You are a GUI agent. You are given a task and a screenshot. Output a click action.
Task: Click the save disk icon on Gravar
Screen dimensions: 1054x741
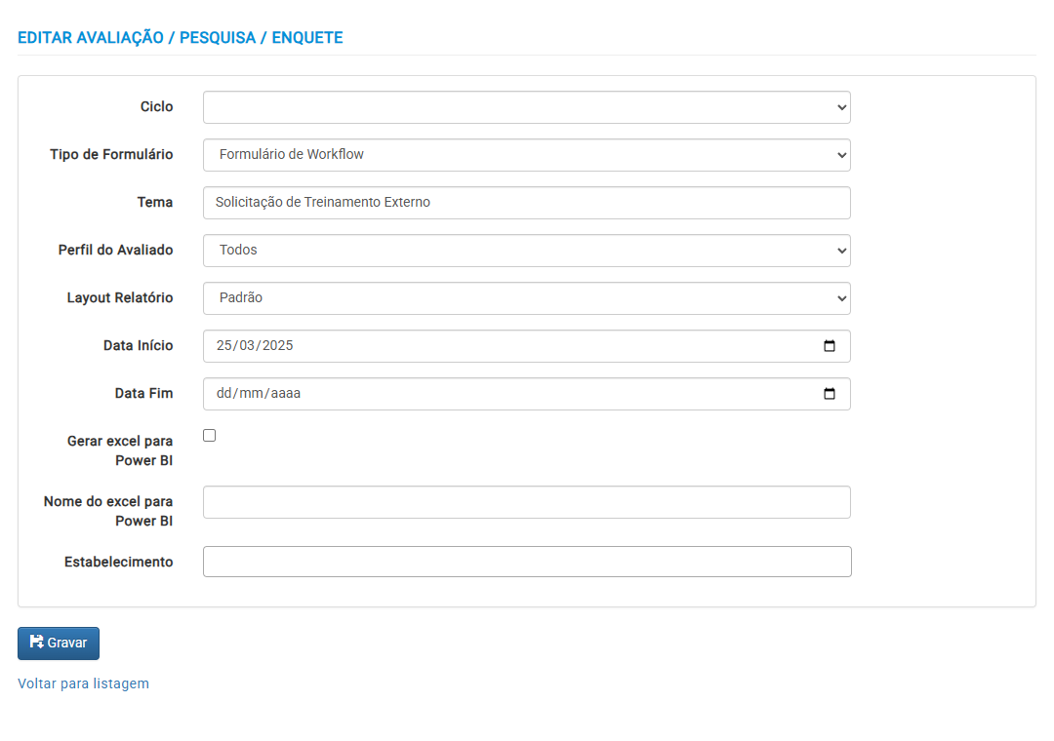(36, 642)
